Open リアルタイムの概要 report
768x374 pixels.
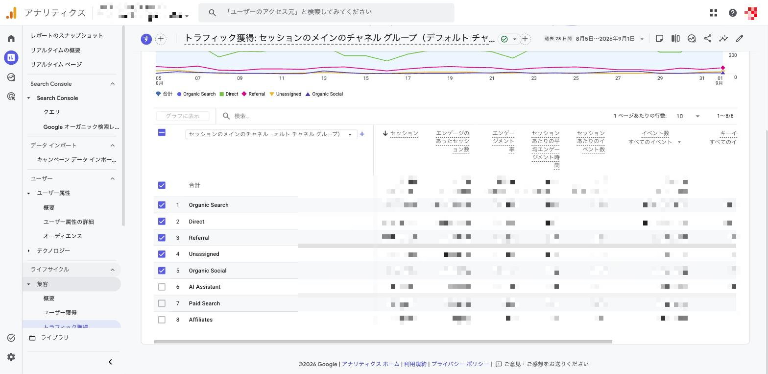55,50
